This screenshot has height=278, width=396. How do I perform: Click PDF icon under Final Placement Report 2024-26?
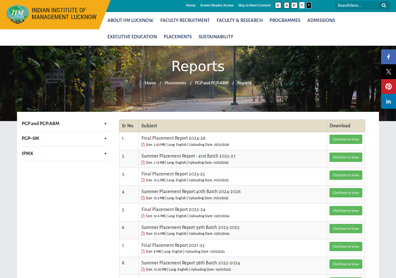(143, 145)
